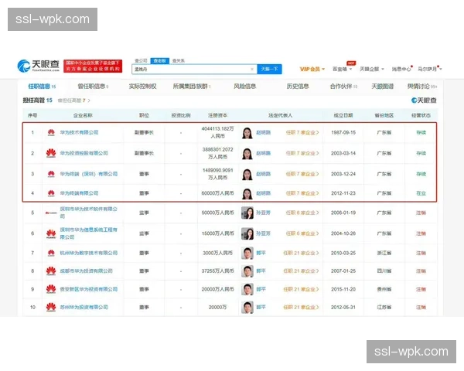This screenshot has width=464, height=371.
Task: Click the date 1987-09-15
Action: (343, 132)
